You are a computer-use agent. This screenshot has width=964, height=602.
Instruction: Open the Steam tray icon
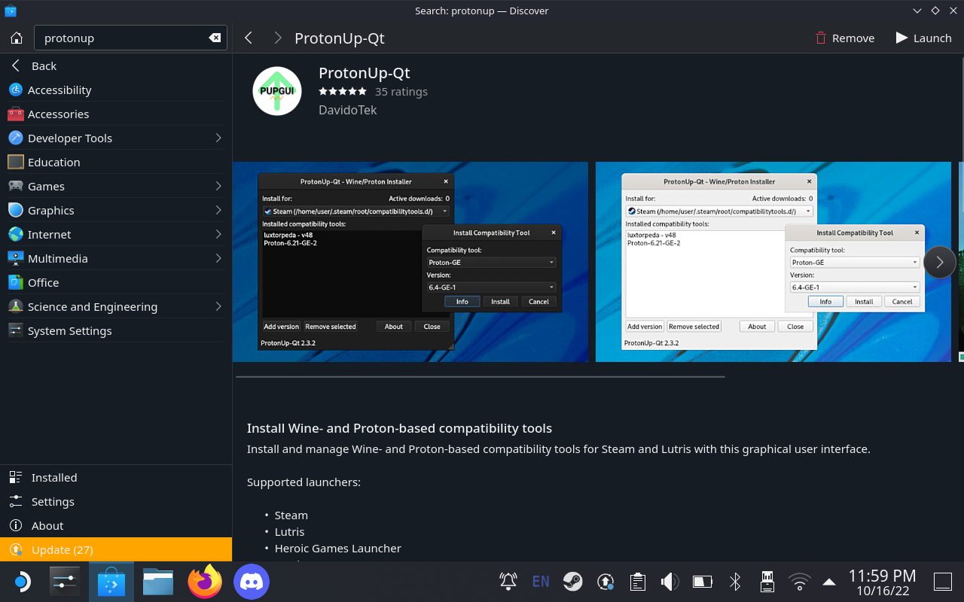tap(573, 582)
